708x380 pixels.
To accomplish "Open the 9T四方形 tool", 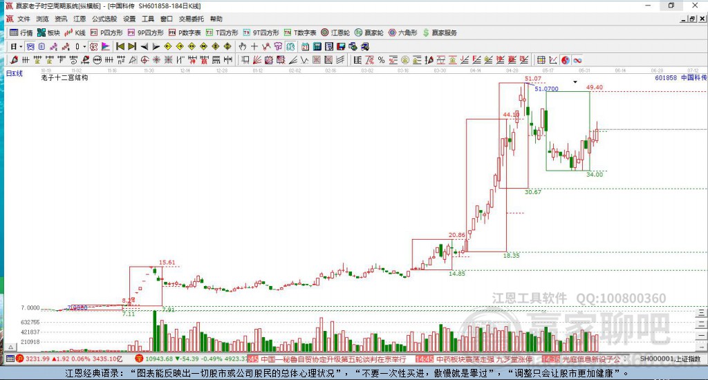I will pos(261,32).
